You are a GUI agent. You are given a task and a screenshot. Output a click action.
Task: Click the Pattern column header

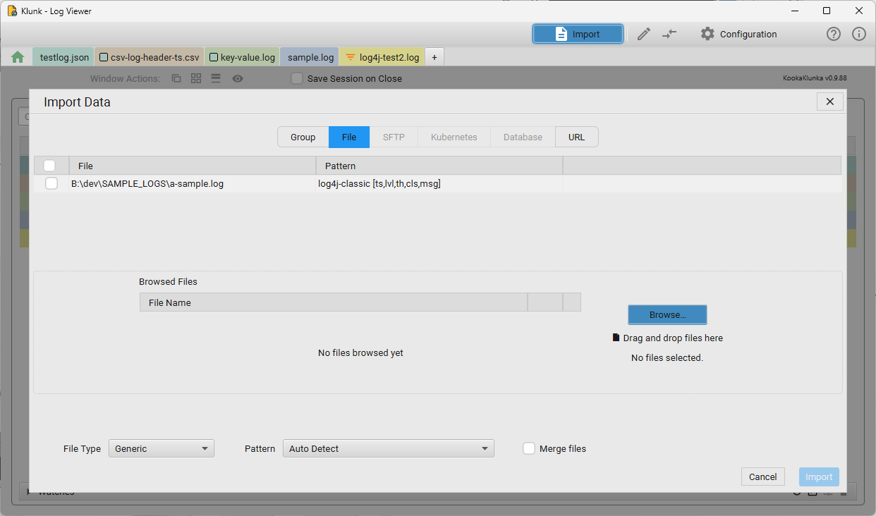click(x=439, y=166)
